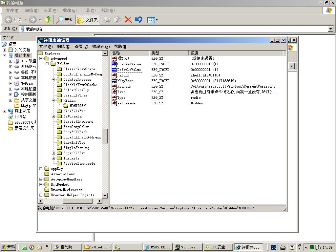Select the ShowFullPath registry key

(x=75, y=132)
